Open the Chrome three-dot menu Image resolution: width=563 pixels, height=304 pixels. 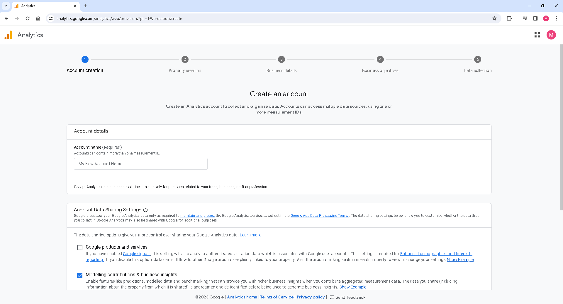556,18
